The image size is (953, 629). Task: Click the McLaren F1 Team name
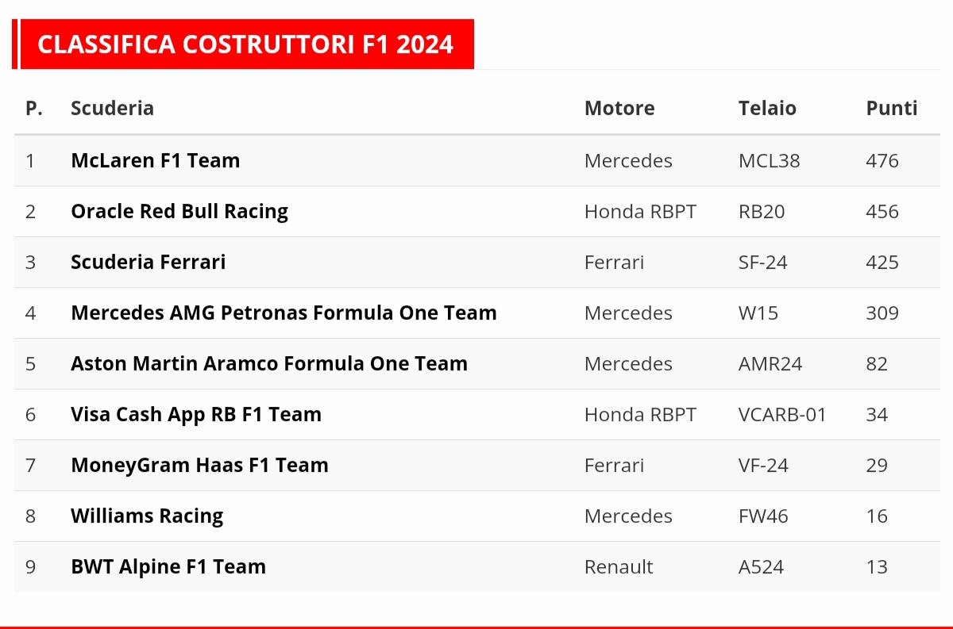(x=155, y=161)
